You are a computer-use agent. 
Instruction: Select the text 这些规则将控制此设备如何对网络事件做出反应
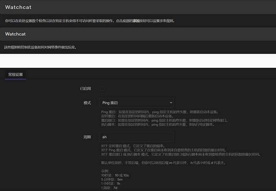40,47
